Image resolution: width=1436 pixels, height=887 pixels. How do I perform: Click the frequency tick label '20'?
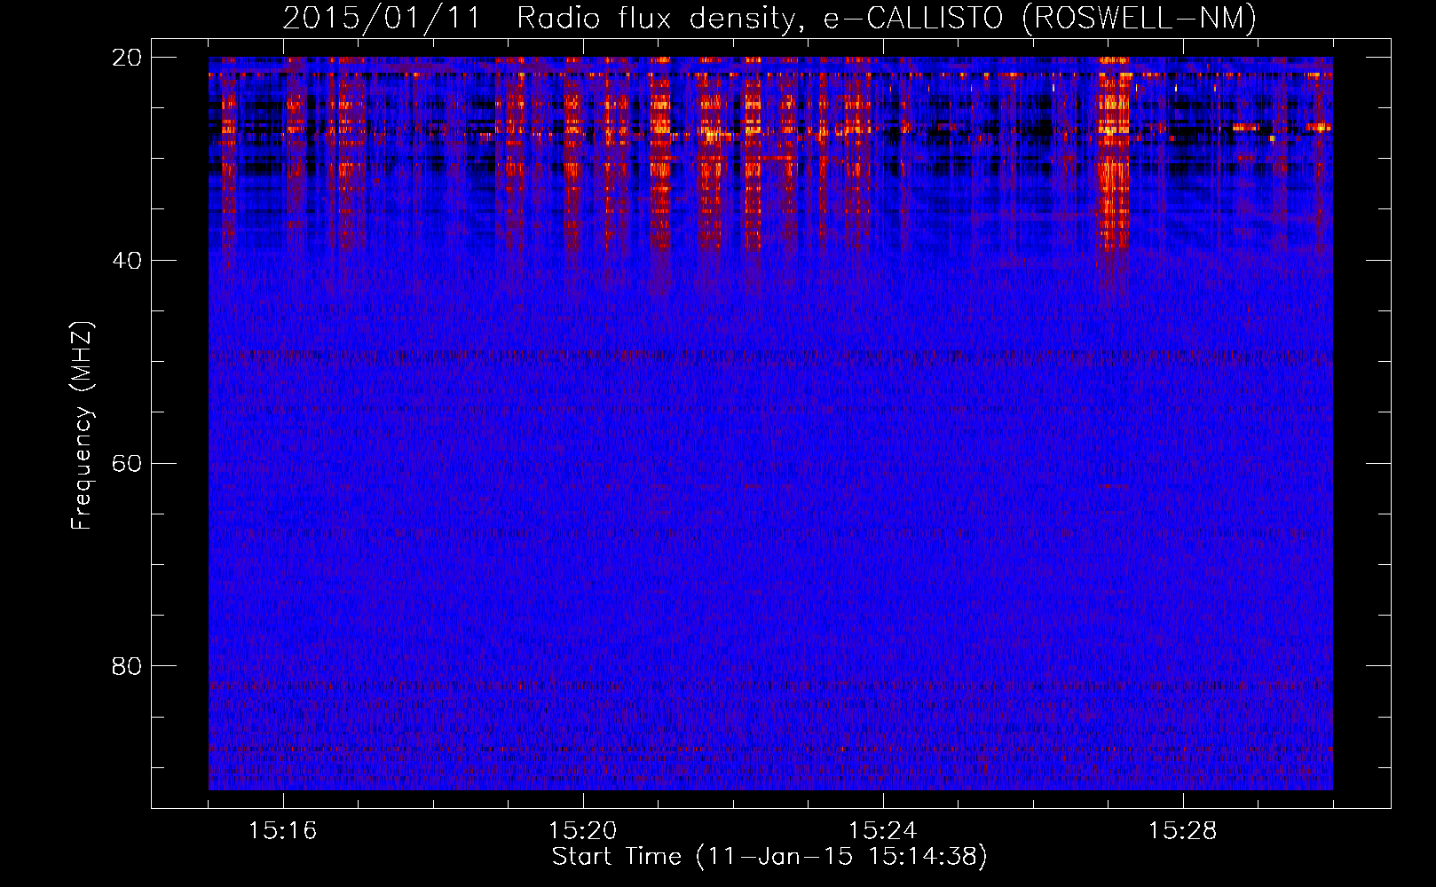pos(127,57)
